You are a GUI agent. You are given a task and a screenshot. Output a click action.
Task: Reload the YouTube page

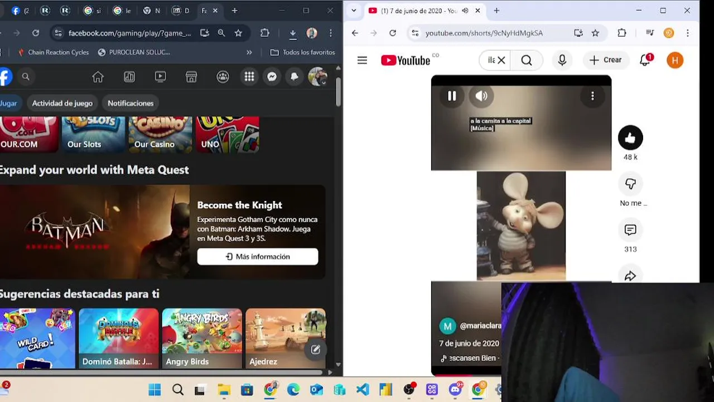pyautogui.click(x=393, y=33)
